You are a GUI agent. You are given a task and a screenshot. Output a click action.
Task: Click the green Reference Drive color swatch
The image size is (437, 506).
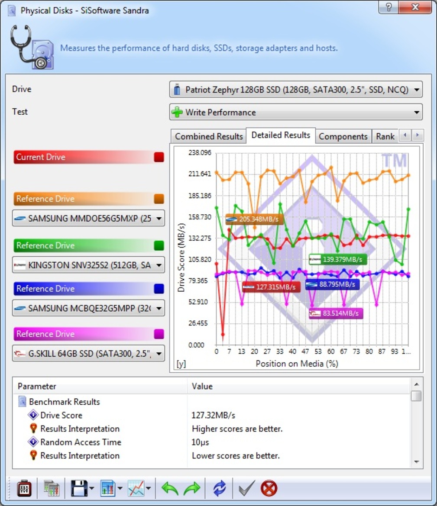click(159, 245)
